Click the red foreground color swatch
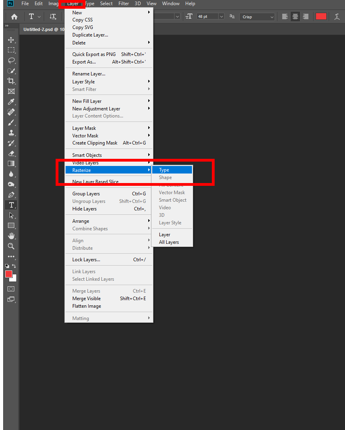This screenshot has height=430, width=345. [x=8, y=274]
